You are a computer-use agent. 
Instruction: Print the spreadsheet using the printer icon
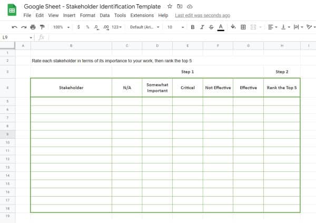click(33, 27)
